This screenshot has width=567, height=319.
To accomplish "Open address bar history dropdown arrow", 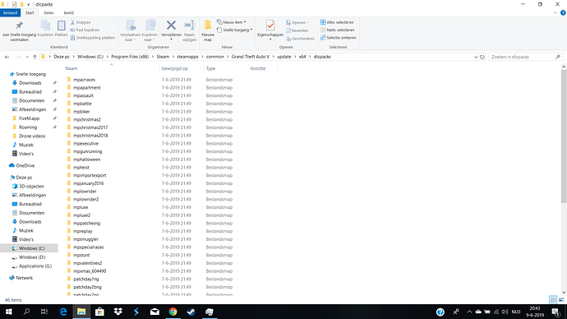I will pyautogui.click(x=476, y=57).
